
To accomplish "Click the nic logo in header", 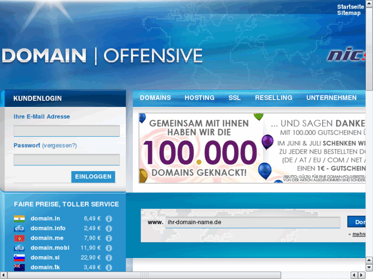I will [346, 54].
